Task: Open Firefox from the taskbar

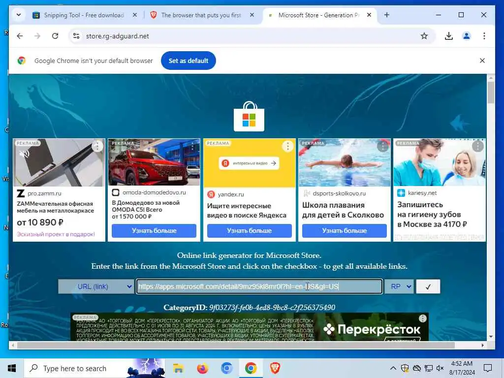Action: 202,368
